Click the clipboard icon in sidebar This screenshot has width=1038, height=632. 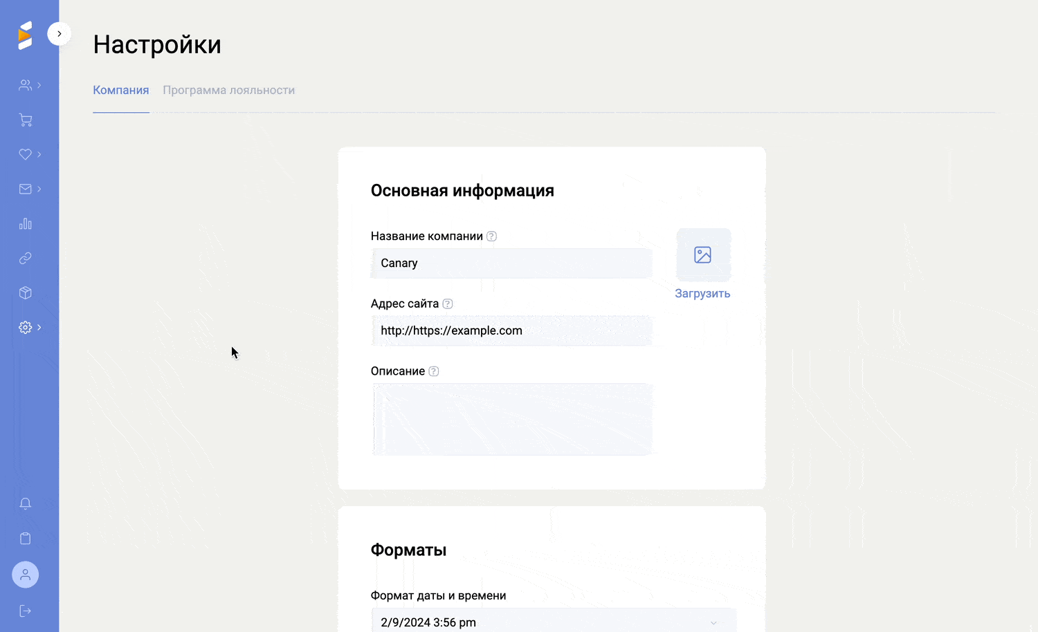[x=26, y=539]
